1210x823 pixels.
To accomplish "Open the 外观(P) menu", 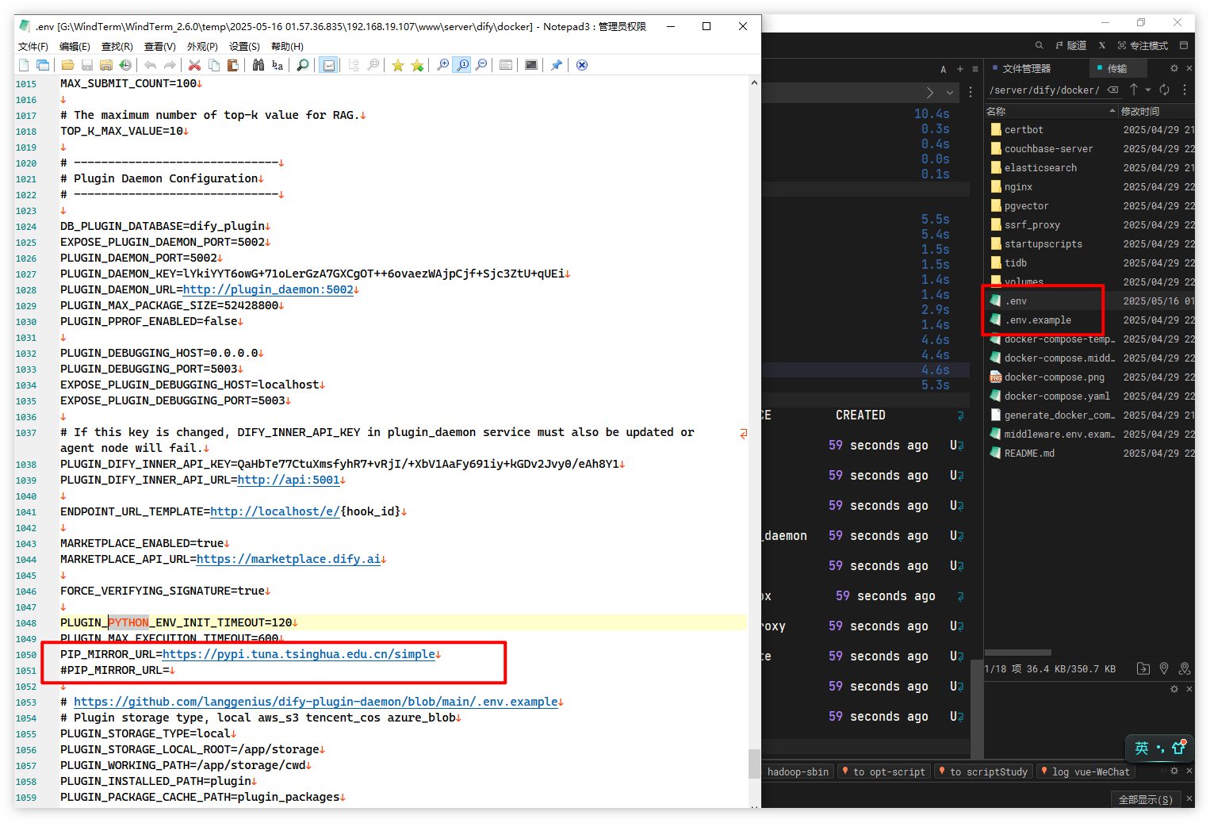I will pyautogui.click(x=202, y=47).
